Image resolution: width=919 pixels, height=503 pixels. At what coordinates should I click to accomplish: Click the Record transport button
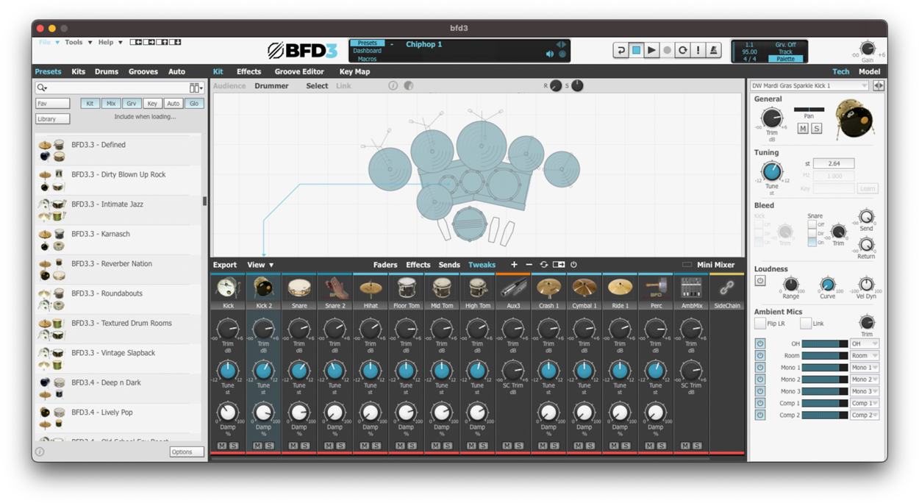(x=668, y=50)
